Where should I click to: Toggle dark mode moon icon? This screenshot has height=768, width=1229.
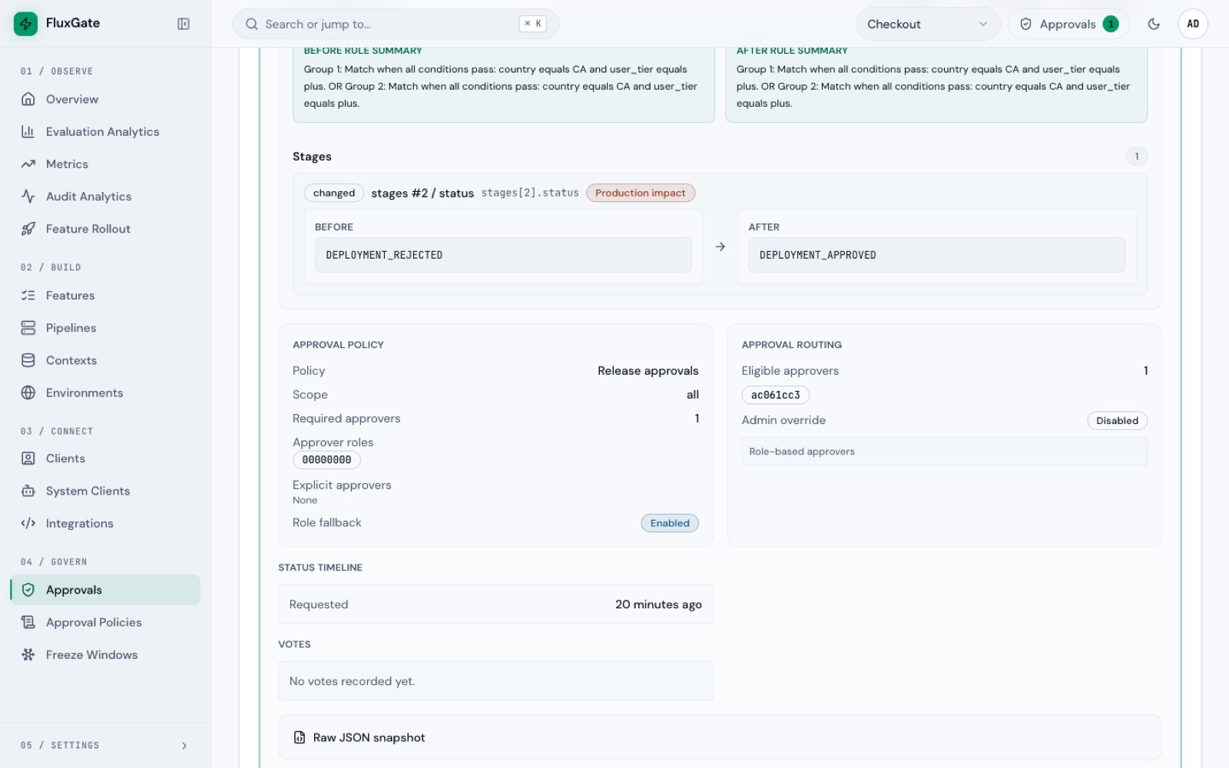1154,24
